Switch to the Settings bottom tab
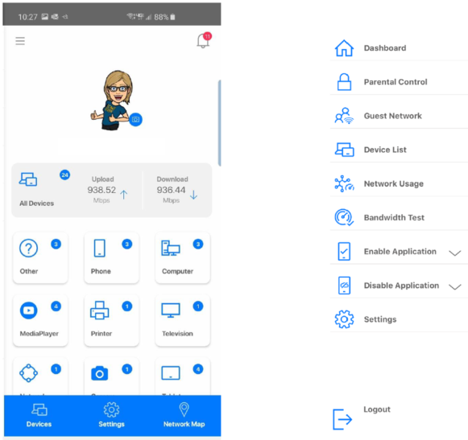 (x=112, y=415)
